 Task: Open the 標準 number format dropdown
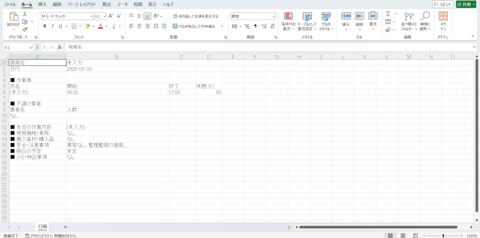tap(274, 16)
